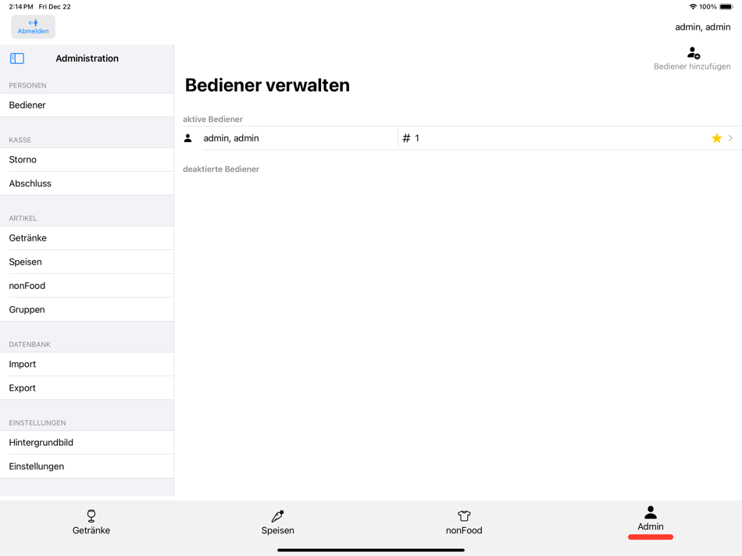Toggle the star on the admin, admin row
Screen dimensions: 742x556
[716, 137]
